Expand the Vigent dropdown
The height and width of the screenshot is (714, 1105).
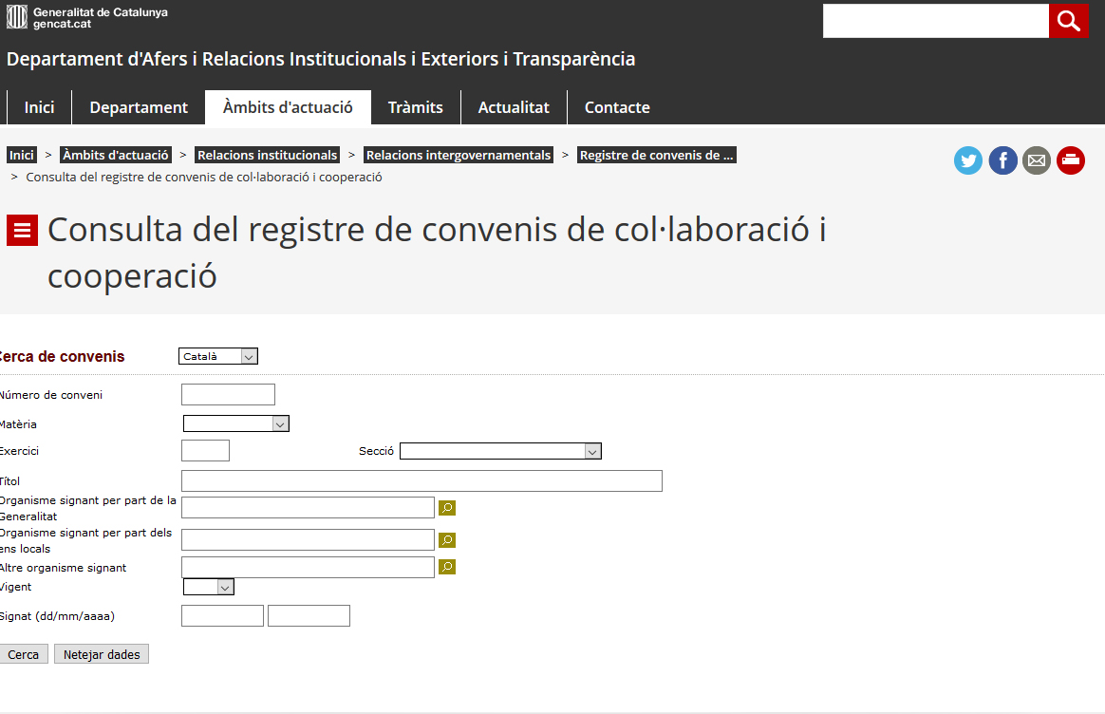(209, 588)
